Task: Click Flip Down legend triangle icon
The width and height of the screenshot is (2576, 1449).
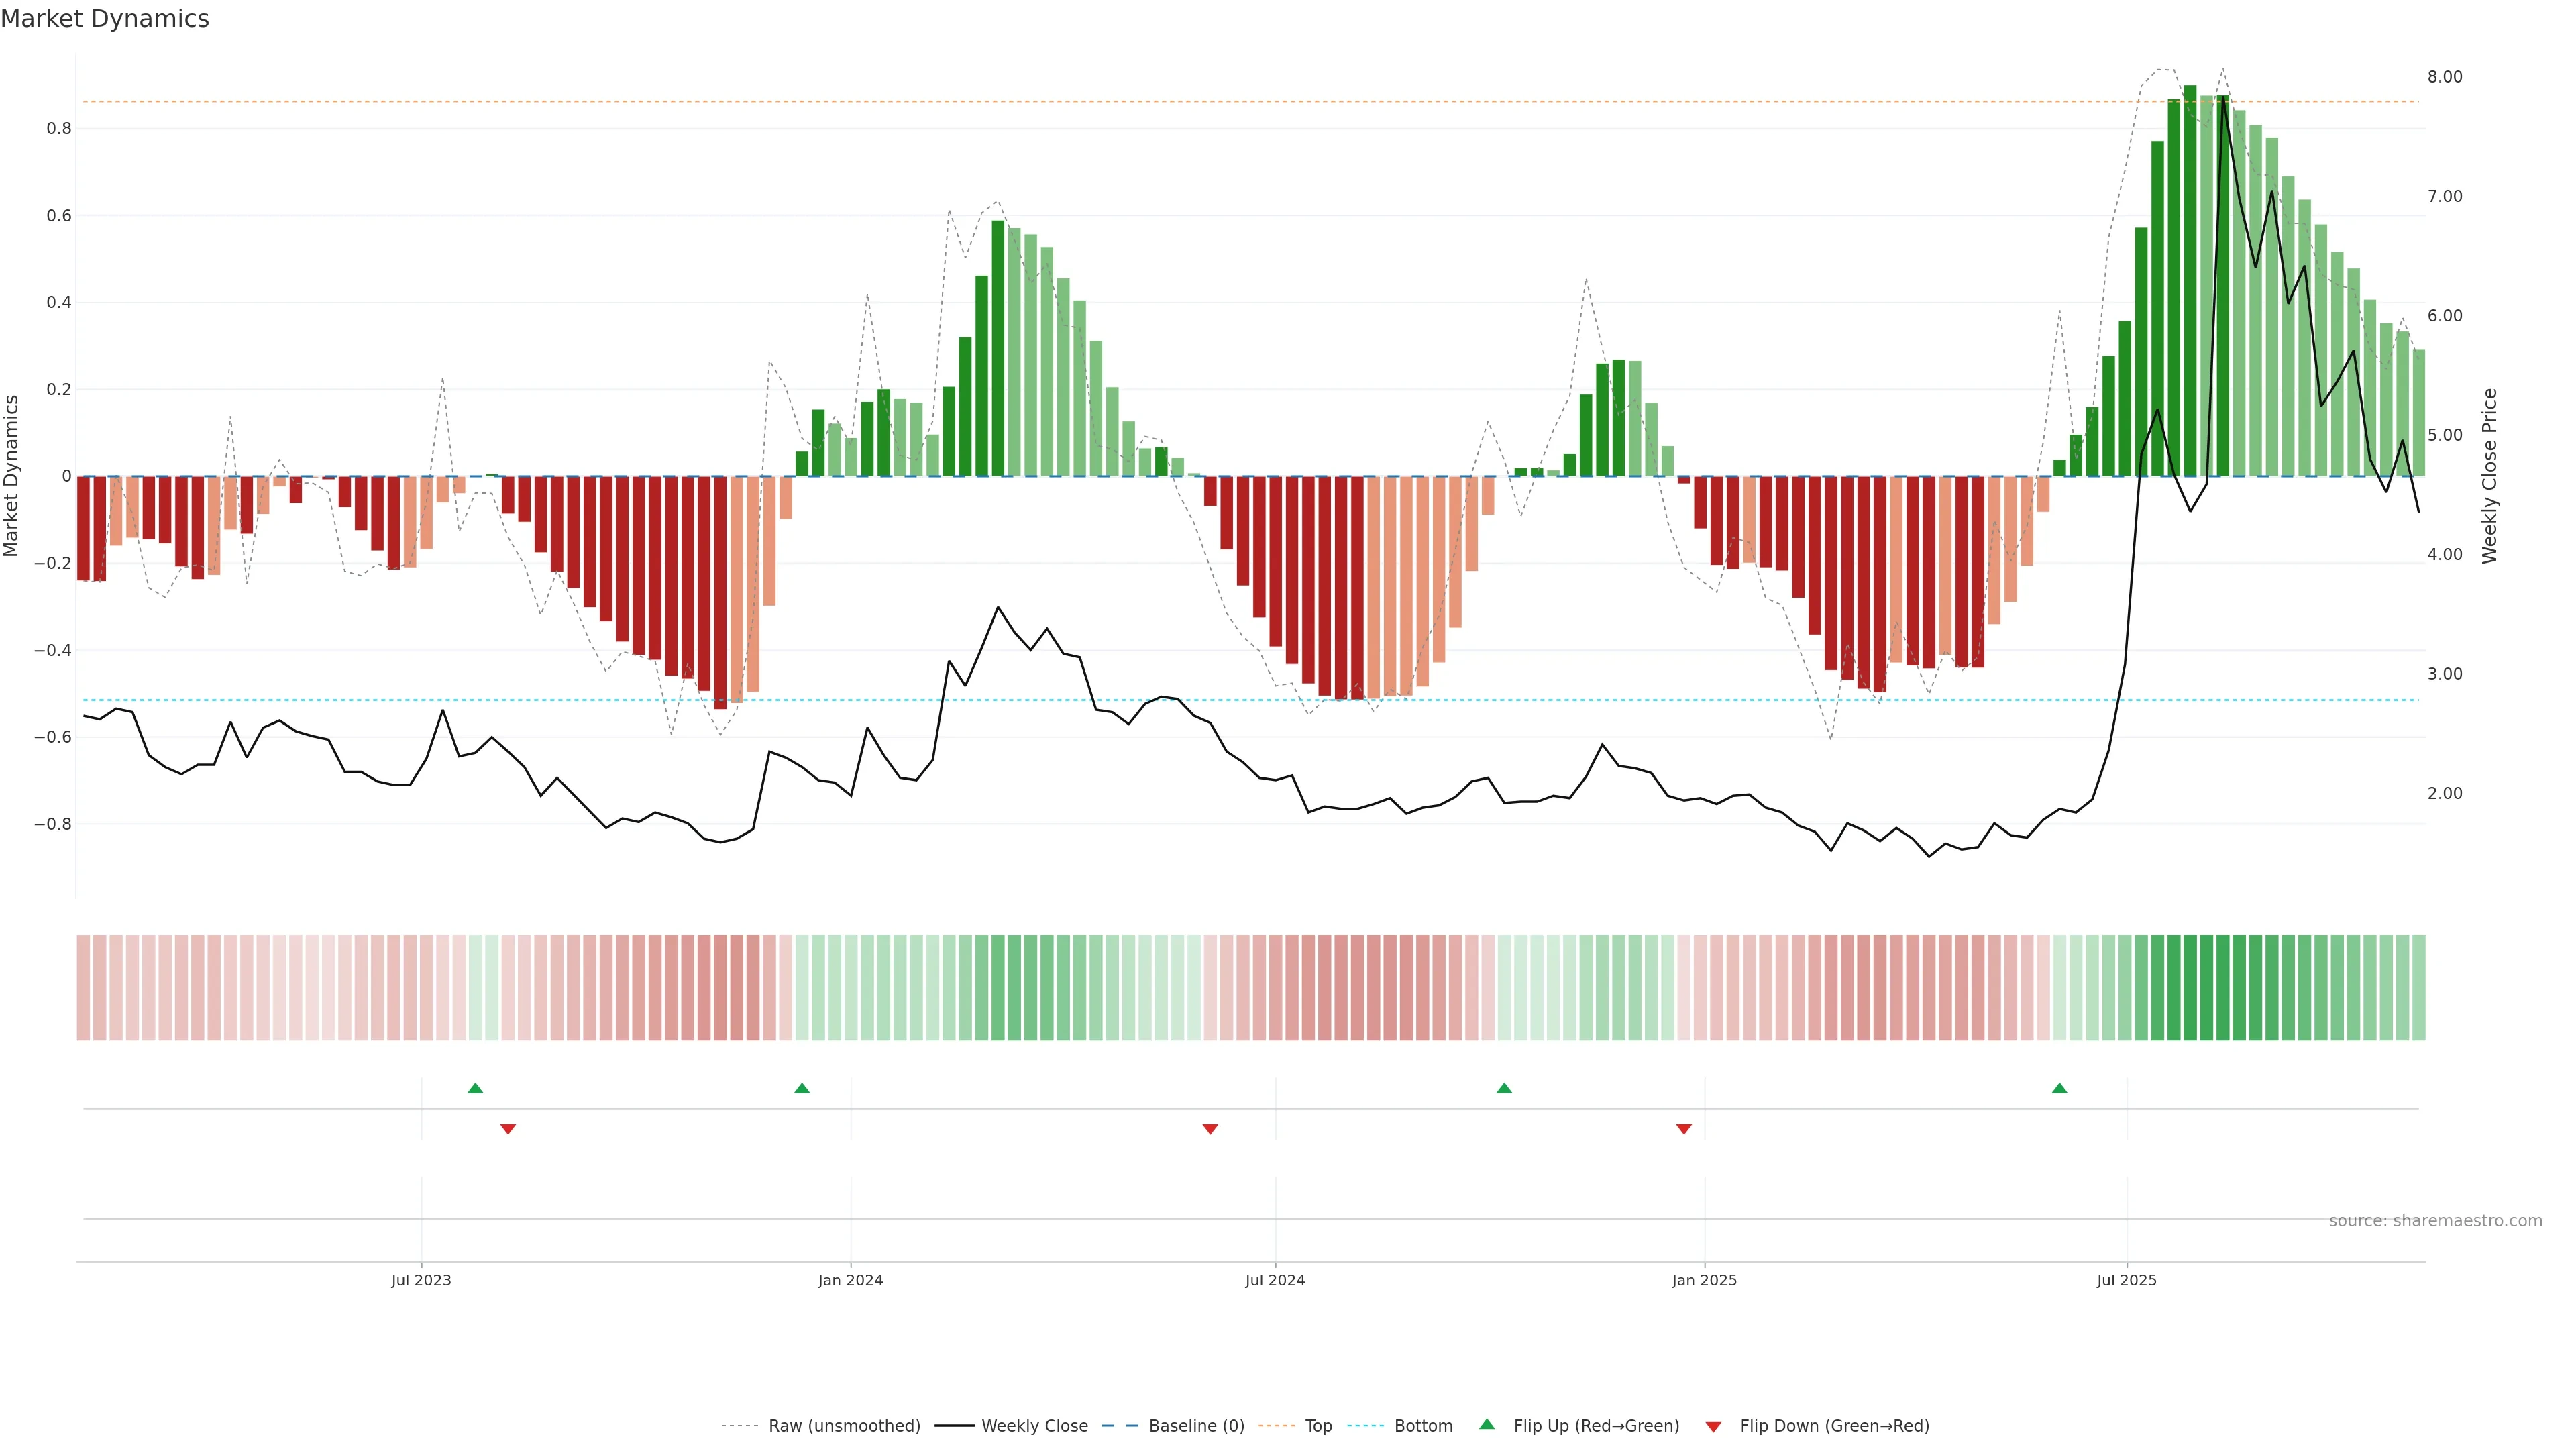Action: (x=1713, y=1426)
